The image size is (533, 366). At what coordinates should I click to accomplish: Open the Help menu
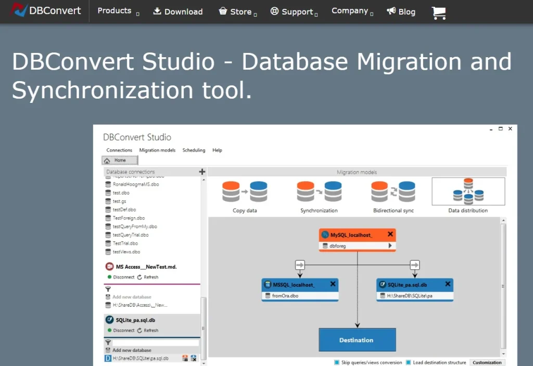coord(217,150)
